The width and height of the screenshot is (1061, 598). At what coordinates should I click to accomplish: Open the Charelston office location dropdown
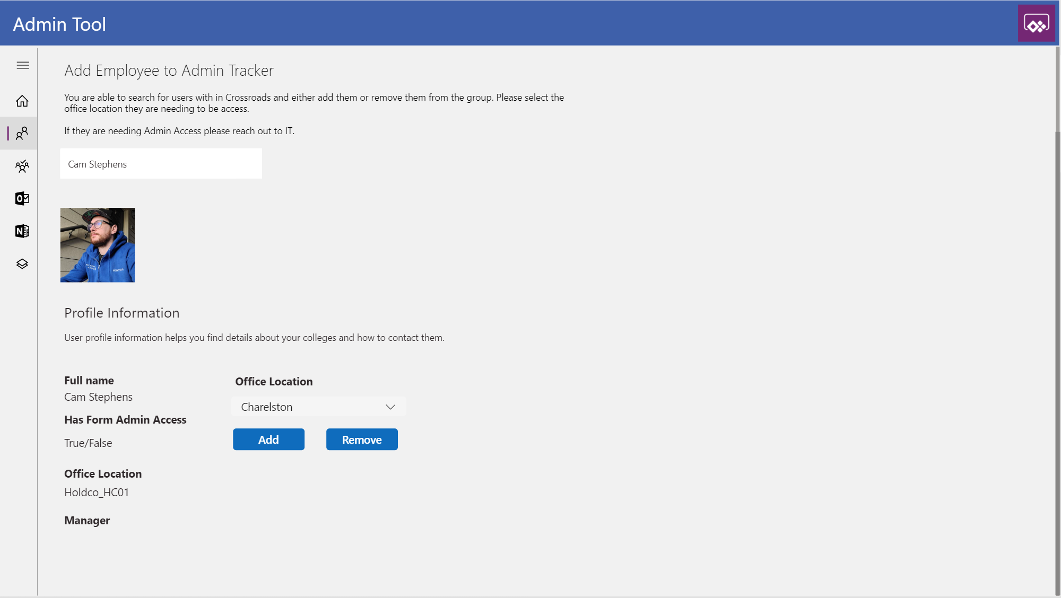click(x=318, y=407)
